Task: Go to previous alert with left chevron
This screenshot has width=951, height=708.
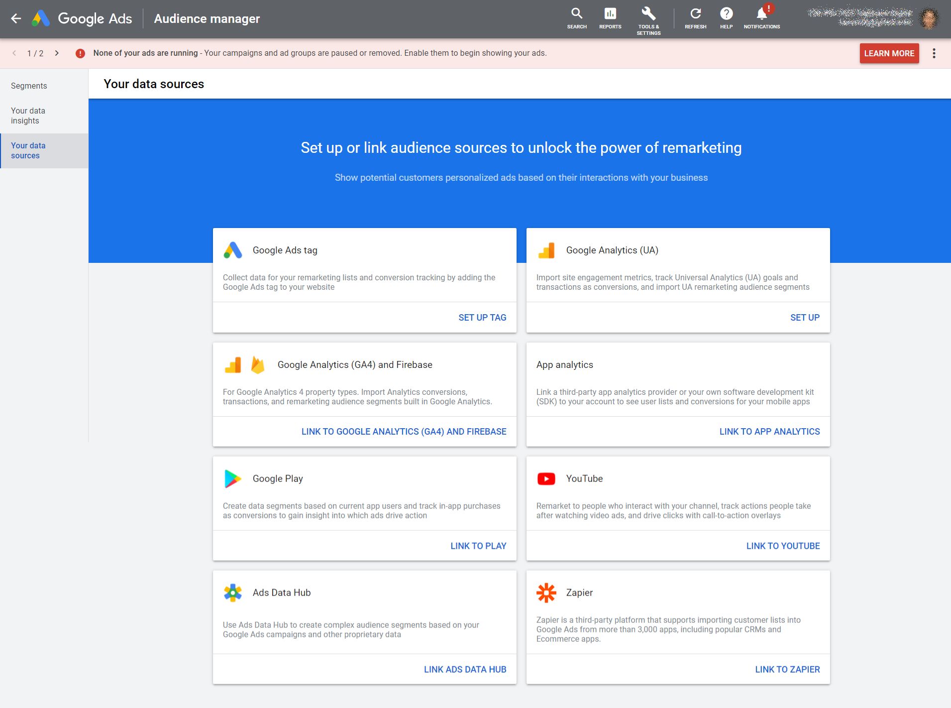Action: 13,52
